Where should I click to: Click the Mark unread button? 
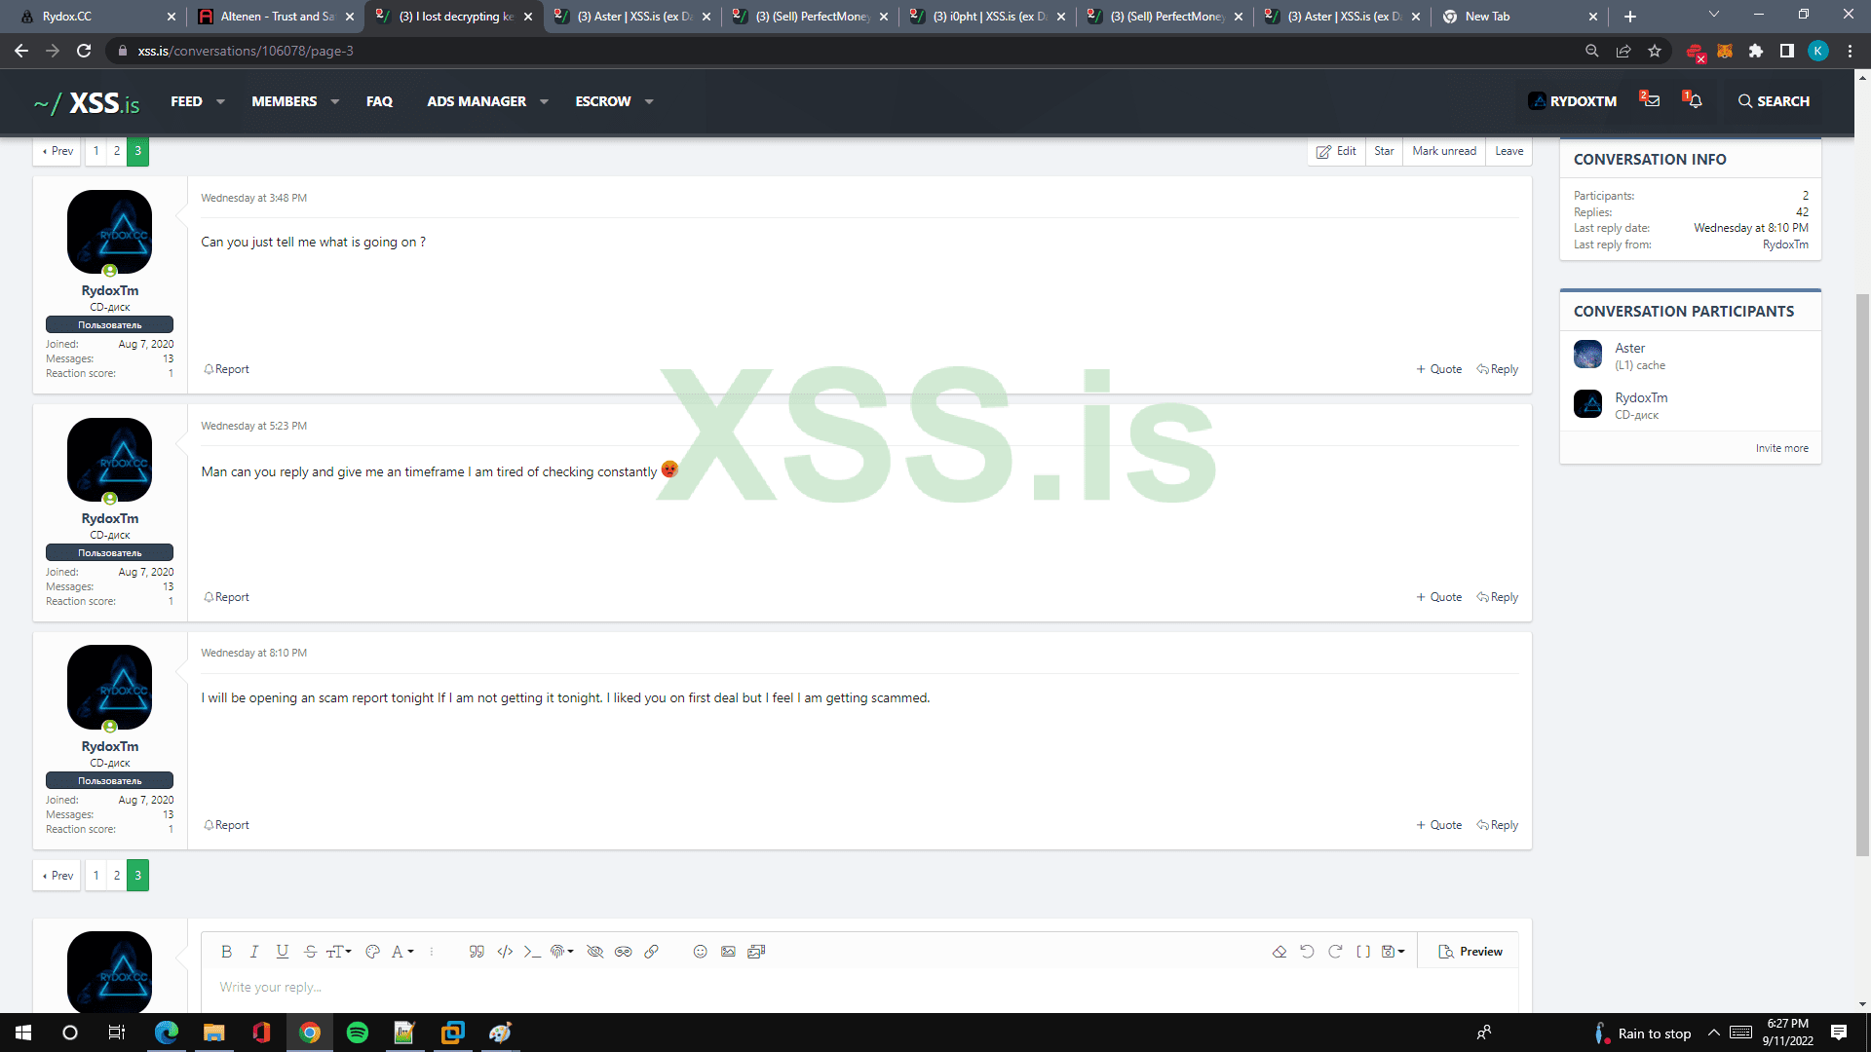[1443, 151]
